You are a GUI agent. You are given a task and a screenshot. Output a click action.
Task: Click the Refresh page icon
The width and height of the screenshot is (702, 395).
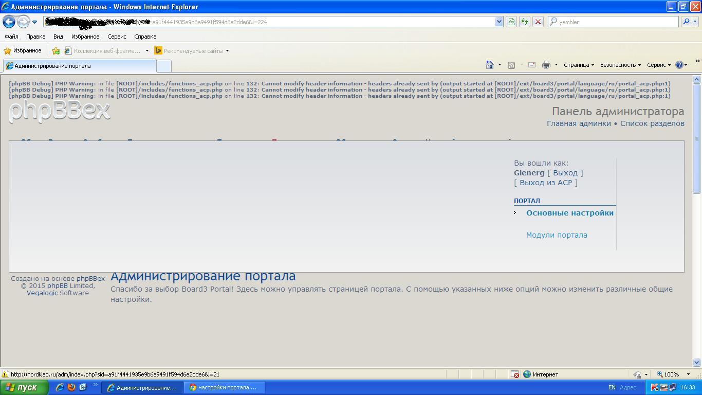(x=524, y=22)
